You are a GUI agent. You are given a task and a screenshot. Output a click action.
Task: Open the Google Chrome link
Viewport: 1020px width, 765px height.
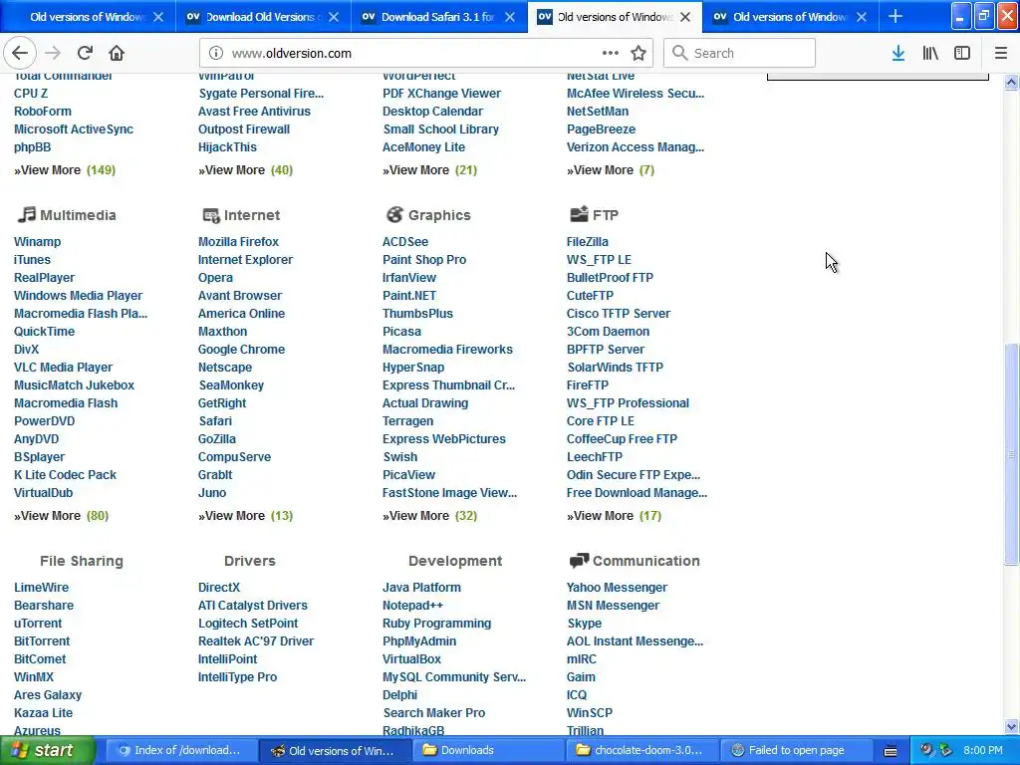tap(241, 350)
